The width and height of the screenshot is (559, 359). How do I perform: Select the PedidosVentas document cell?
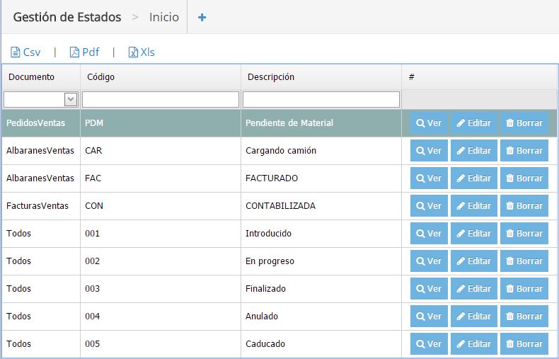click(41, 123)
